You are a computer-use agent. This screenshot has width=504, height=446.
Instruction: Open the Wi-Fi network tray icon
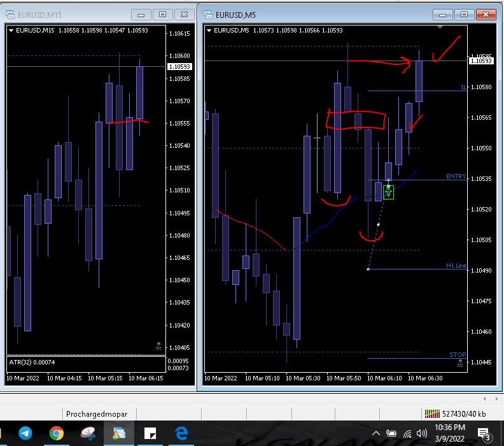point(407,434)
